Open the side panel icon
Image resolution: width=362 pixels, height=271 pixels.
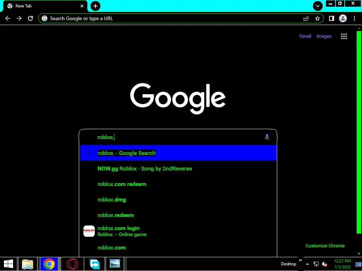tap(332, 18)
